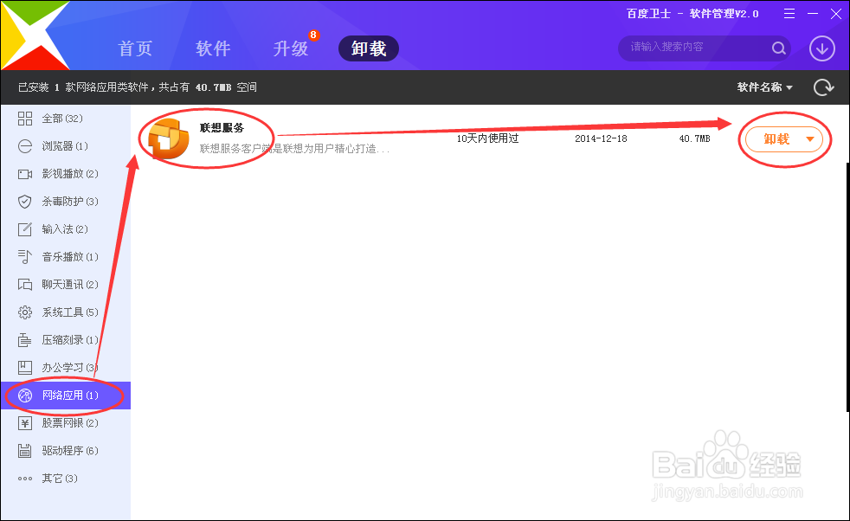Click the 杀毒防护 shield icon

(x=25, y=202)
